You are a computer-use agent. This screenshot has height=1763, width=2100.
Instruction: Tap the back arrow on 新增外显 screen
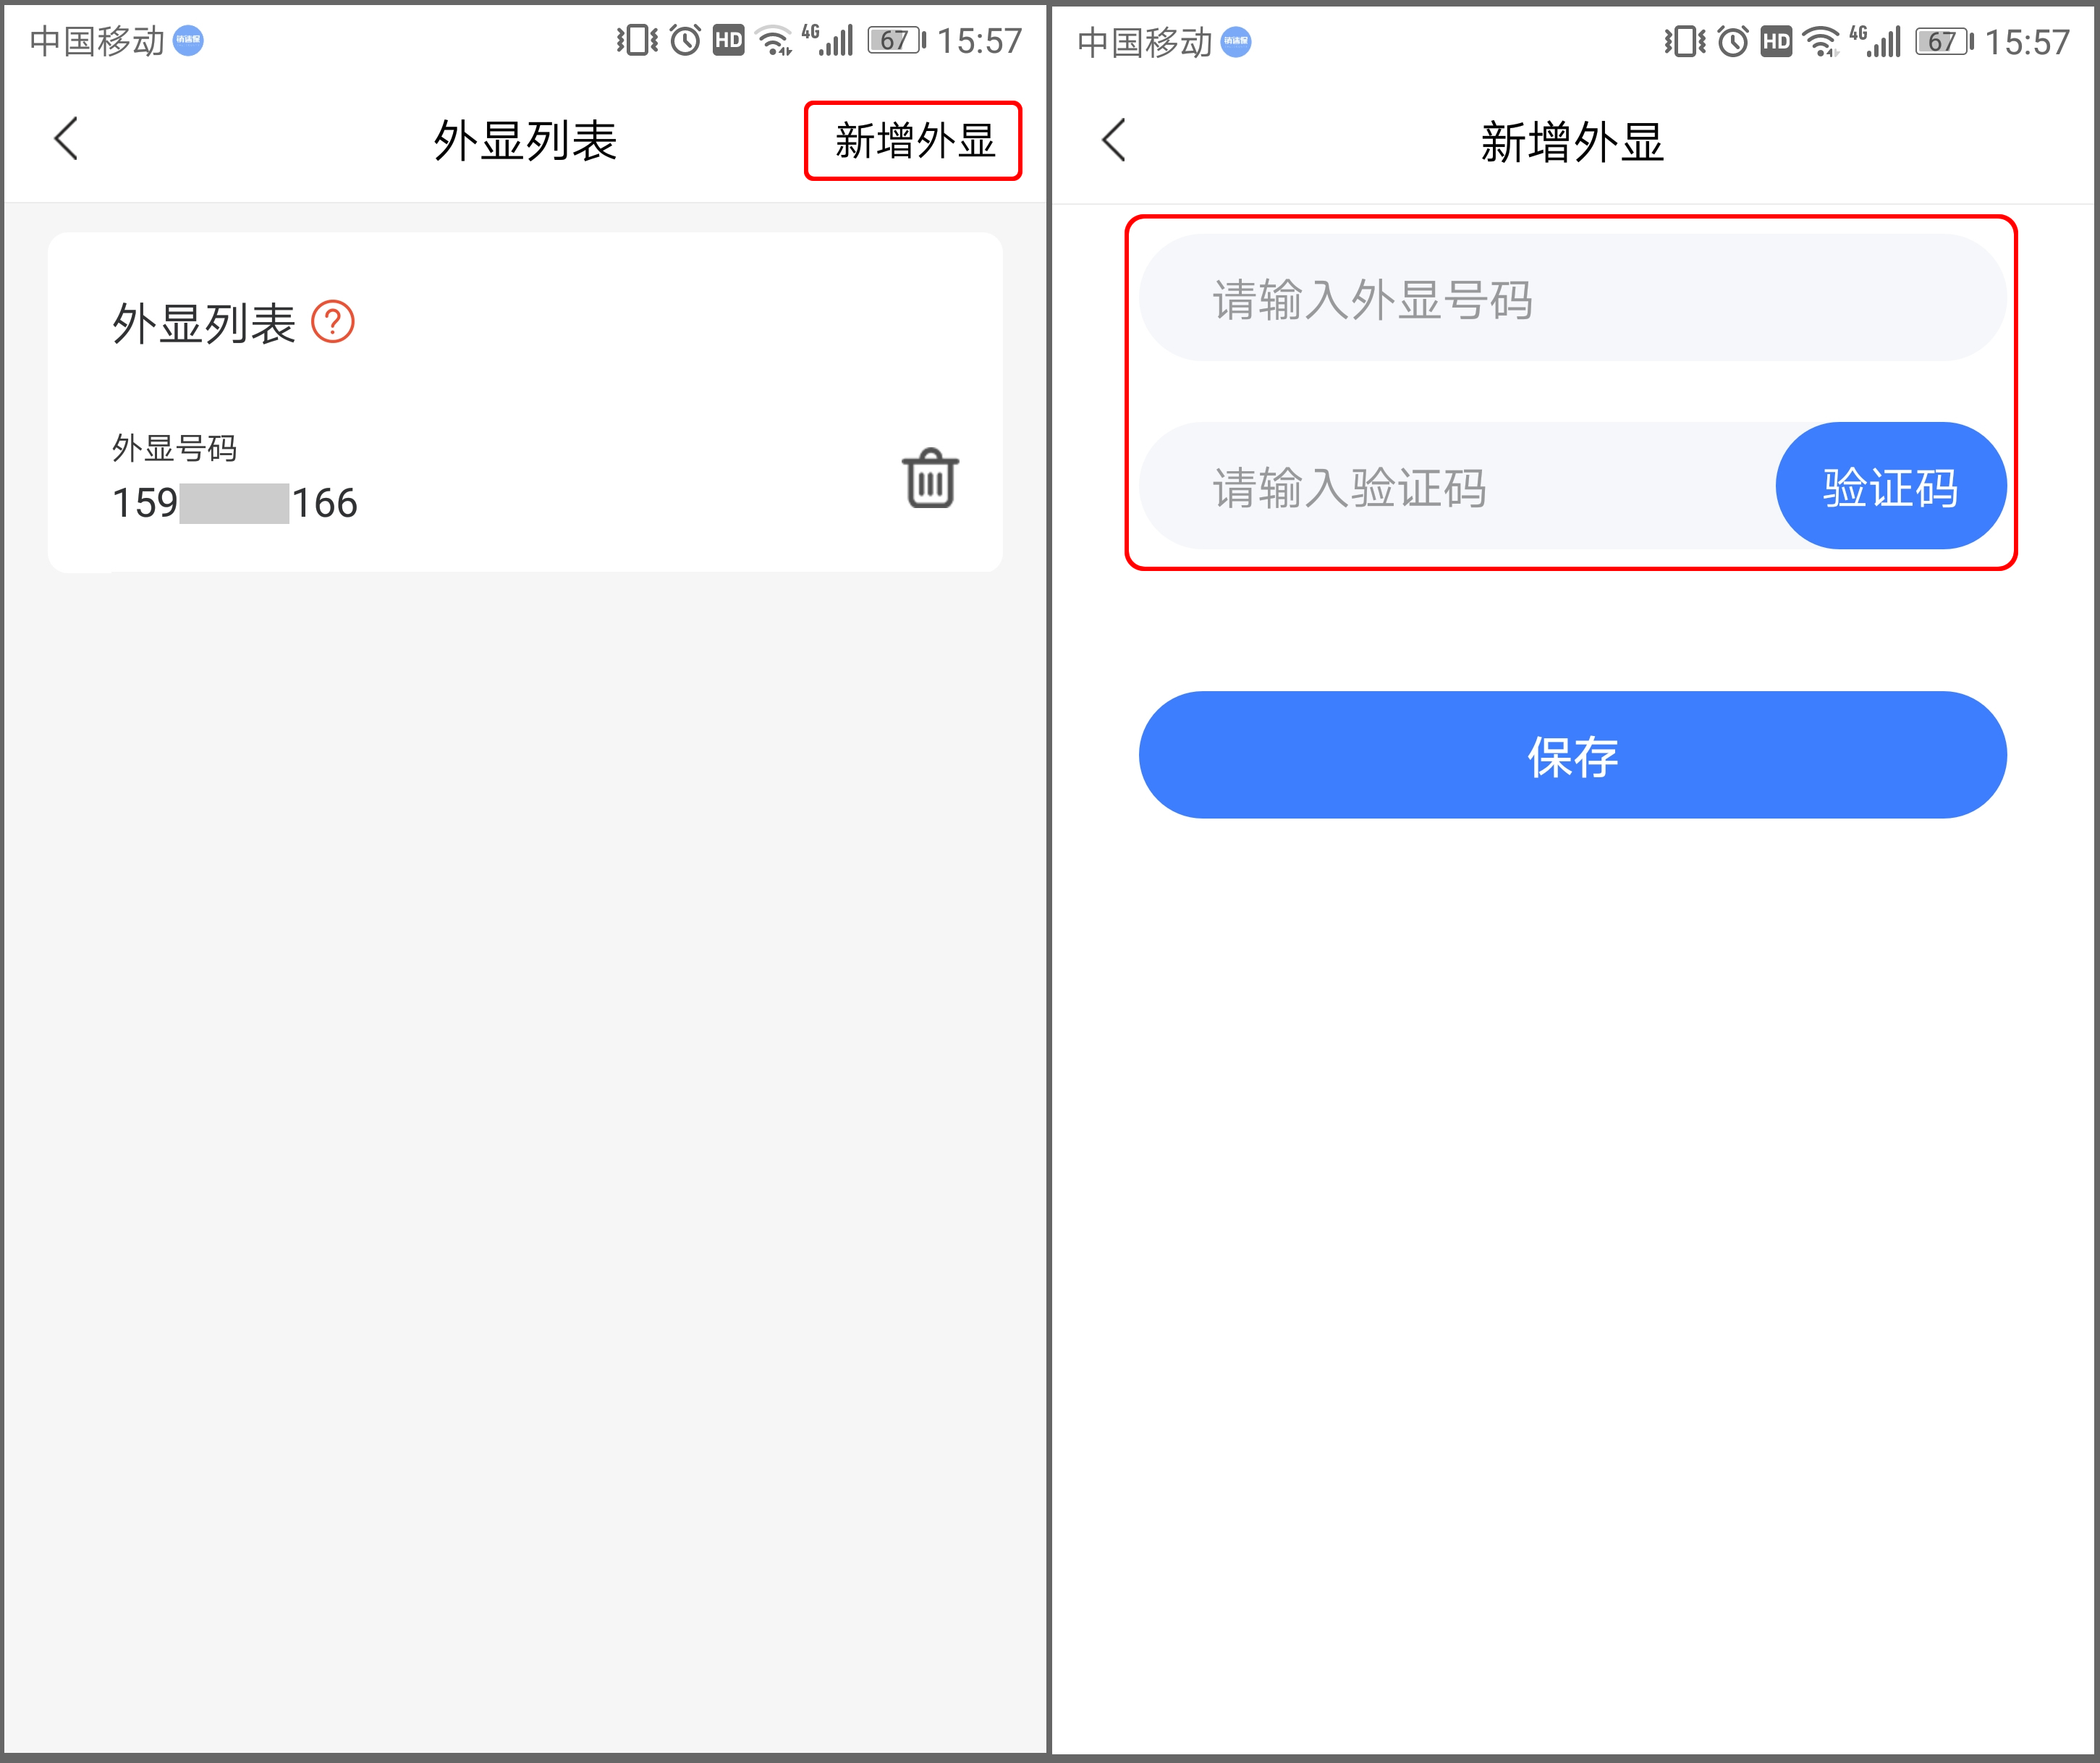1113,139
